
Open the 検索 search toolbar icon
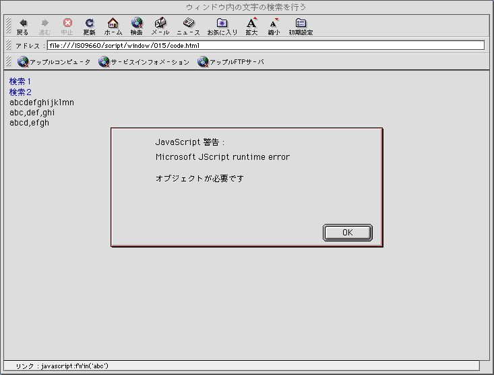coord(136,26)
